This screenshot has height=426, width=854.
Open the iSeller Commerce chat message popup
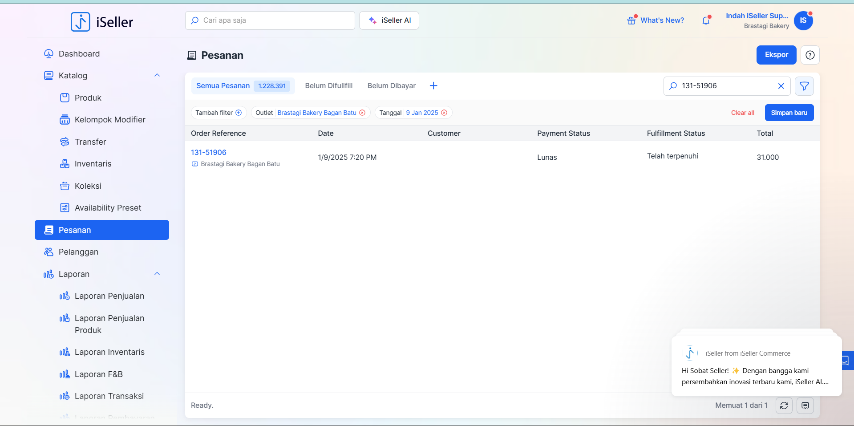757,366
